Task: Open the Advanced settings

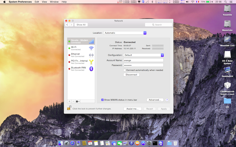Action: [x=155, y=100]
